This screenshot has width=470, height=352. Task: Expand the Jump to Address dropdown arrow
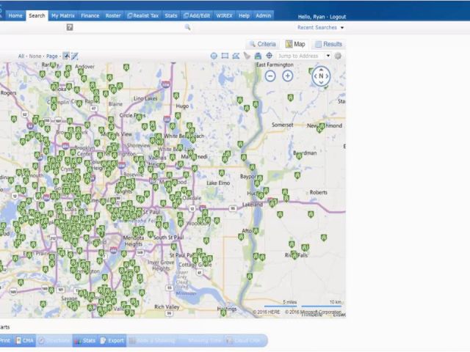(x=328, y=56)
